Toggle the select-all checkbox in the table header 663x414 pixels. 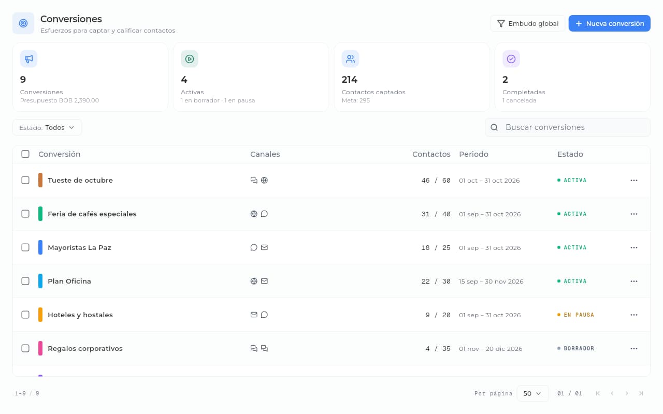coord(25,154)
